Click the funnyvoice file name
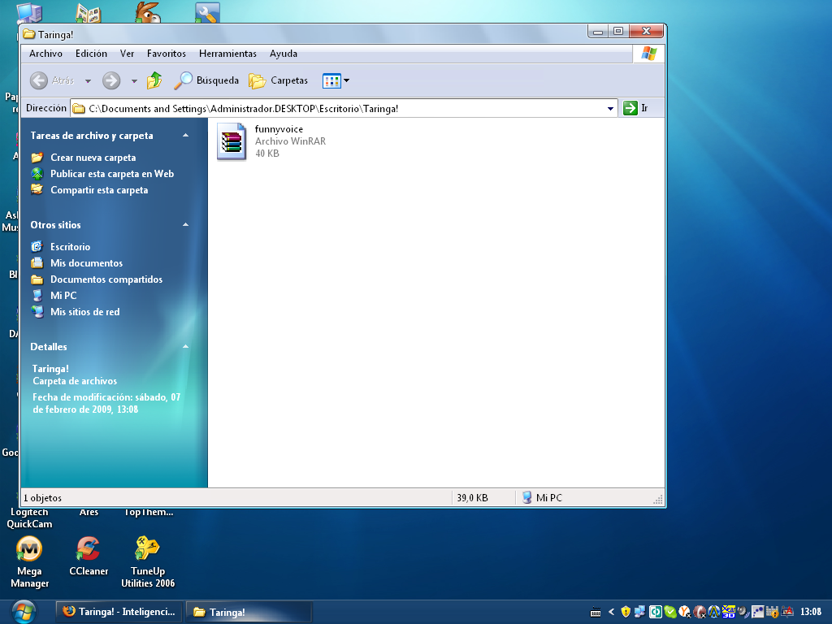The height and width of the screenshot is (624, 832). pyautogui.click(x=279, y=129)
